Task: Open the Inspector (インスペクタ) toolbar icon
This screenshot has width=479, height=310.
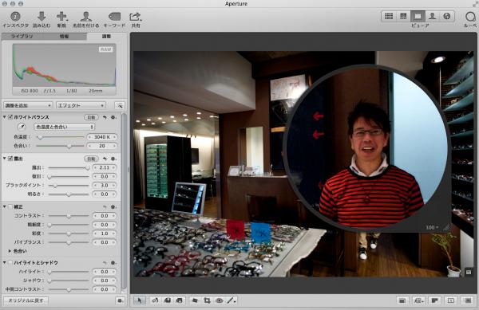Action: point(15,16)
